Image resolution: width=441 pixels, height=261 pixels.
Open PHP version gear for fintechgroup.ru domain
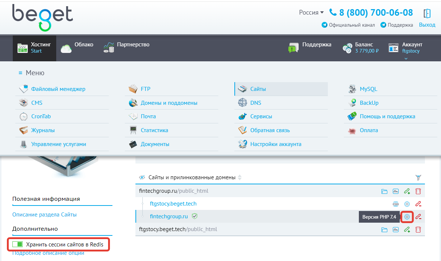(407, 217)
